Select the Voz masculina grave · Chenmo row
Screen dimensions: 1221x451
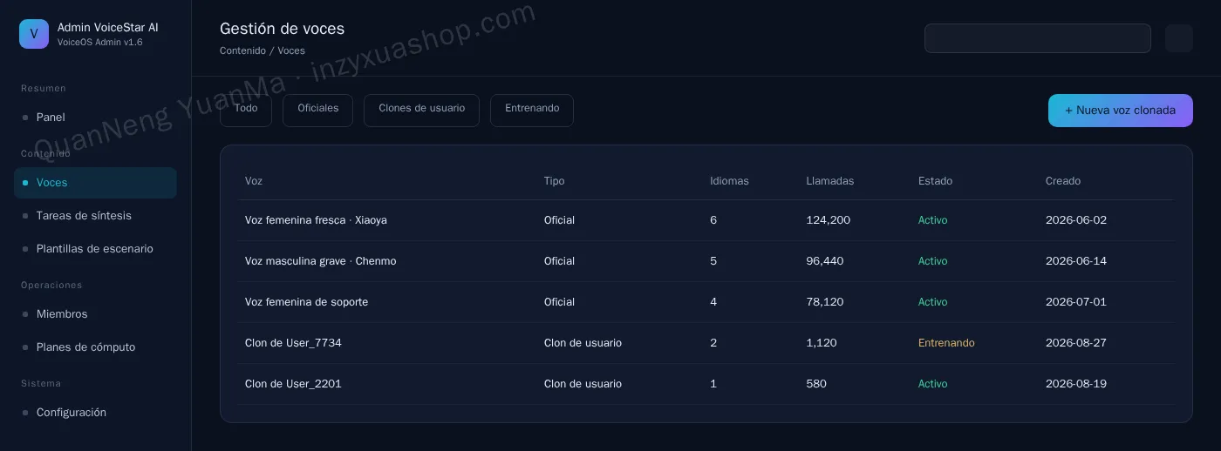point(706,261)
